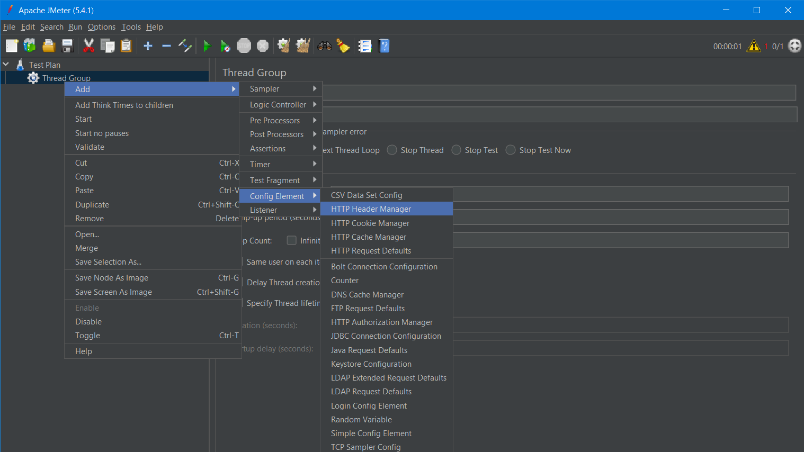The height and width of the screenshot is (452, 804).
Task: Click the Reset Search broom icon
Action: [343, 46]
